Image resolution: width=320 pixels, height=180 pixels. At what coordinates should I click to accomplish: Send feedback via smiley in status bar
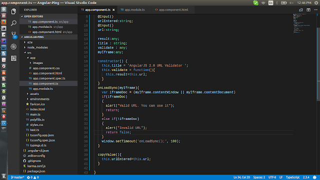[314, 177]
